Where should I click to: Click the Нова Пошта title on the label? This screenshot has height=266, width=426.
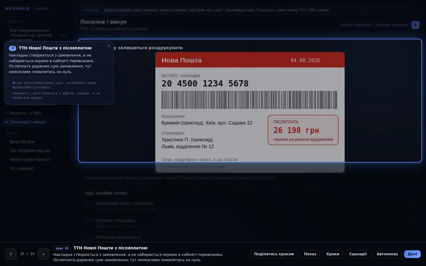[x=182, y=60]
